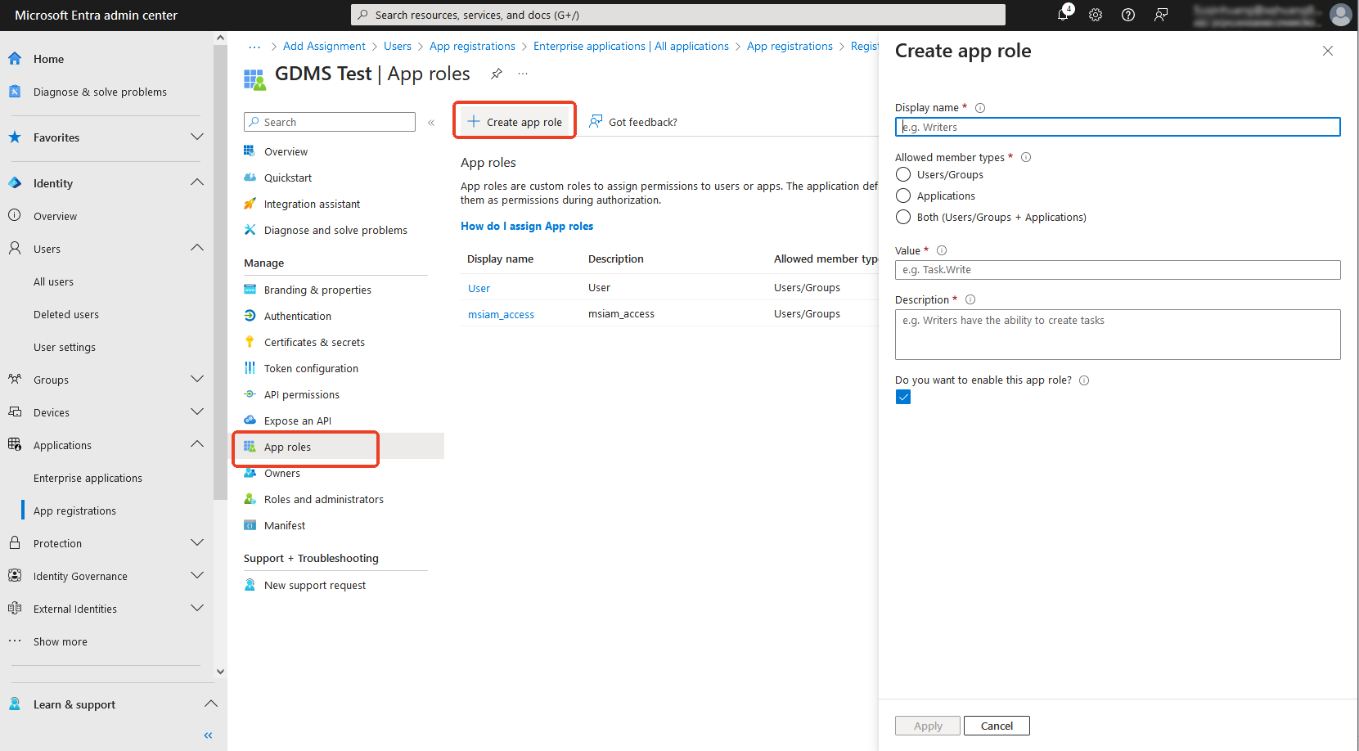
Task: Click the Value input field
Action: [x=1118, y=270]
